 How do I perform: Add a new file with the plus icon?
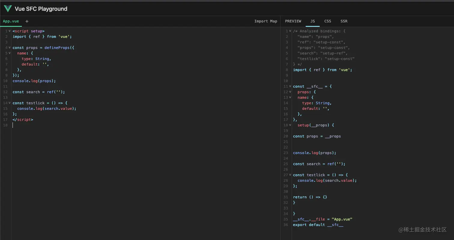27,21
